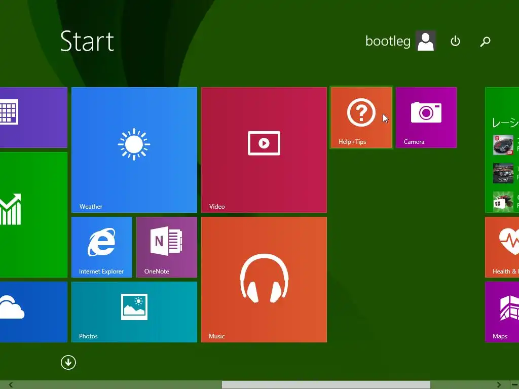Open the Maps tile
519x389 pixels.
502,312
